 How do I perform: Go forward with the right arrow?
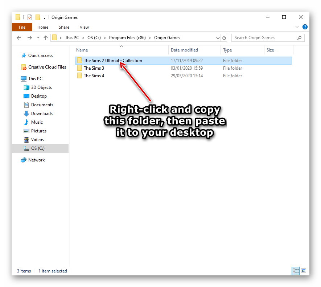pyautogui.click(x=30, y=38)
